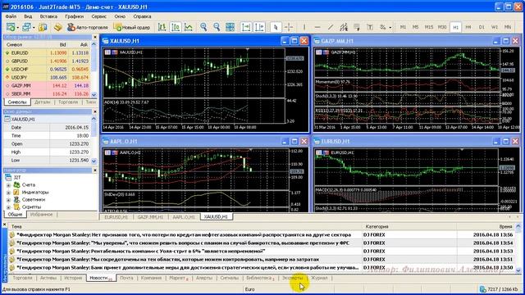The height and width of the screenshot is (295, 525).
Task: Zoom in on the chart
Action: point(203,27)
